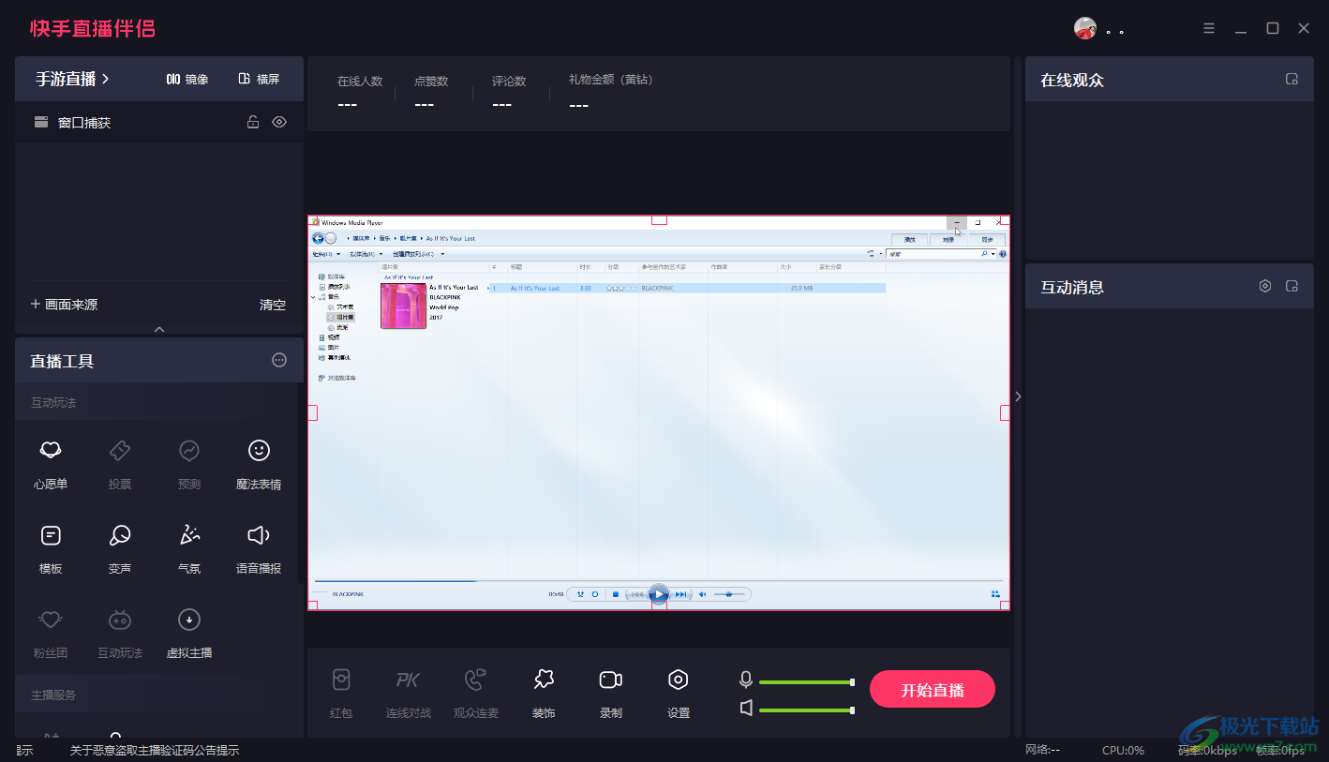Adjust the microphone volume slider

(807, 682)
